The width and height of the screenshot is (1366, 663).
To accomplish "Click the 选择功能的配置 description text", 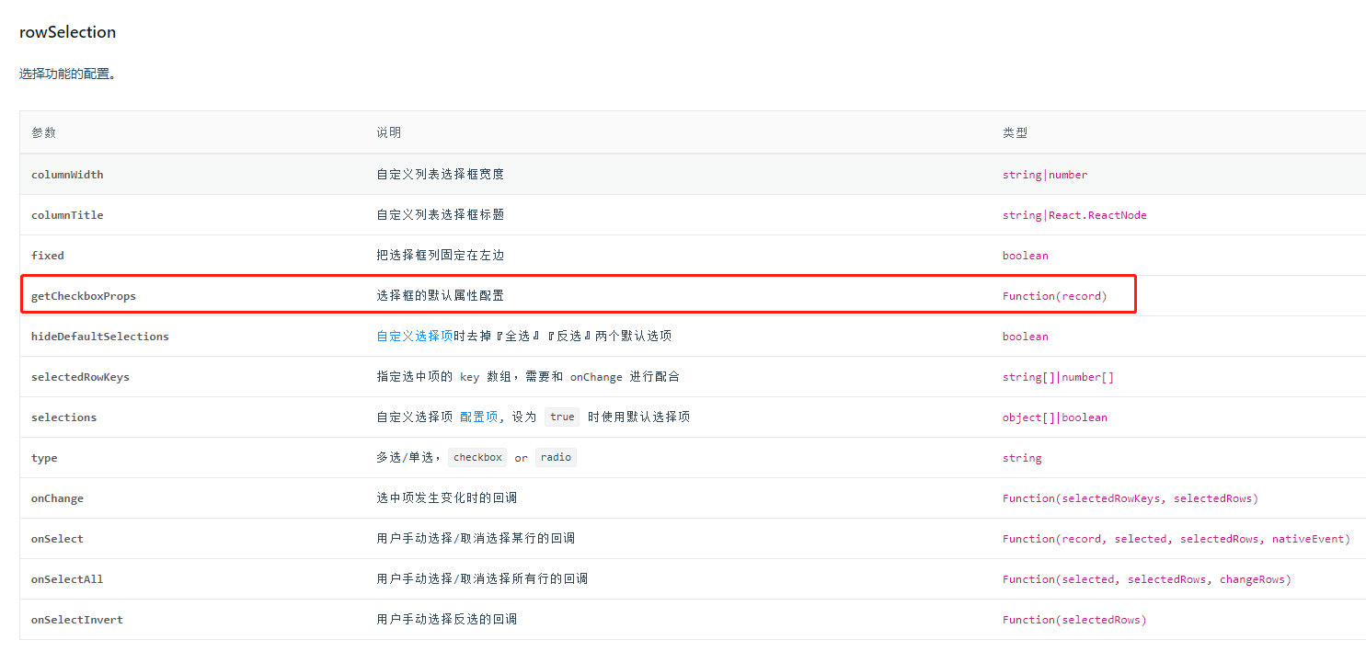I will pos(65,73).
